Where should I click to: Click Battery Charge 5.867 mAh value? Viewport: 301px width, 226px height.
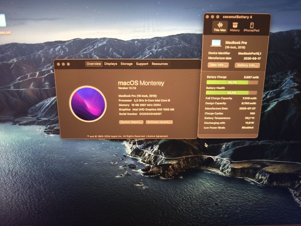point(251,77)
